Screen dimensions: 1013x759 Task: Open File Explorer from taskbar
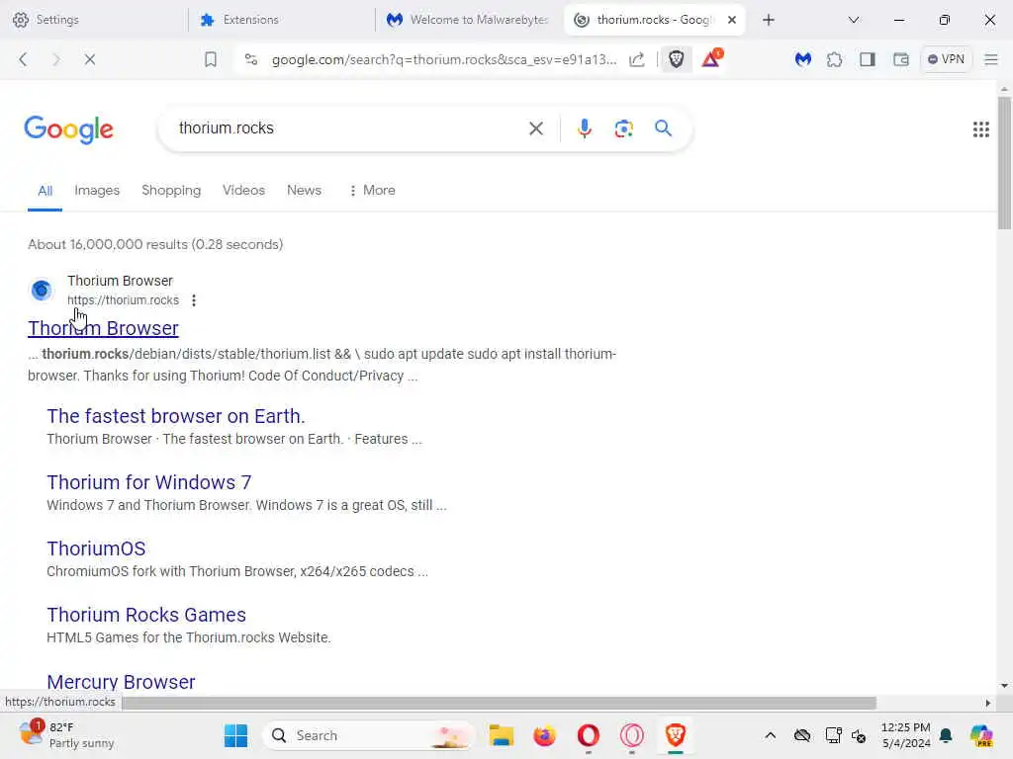tap(501, 735)
